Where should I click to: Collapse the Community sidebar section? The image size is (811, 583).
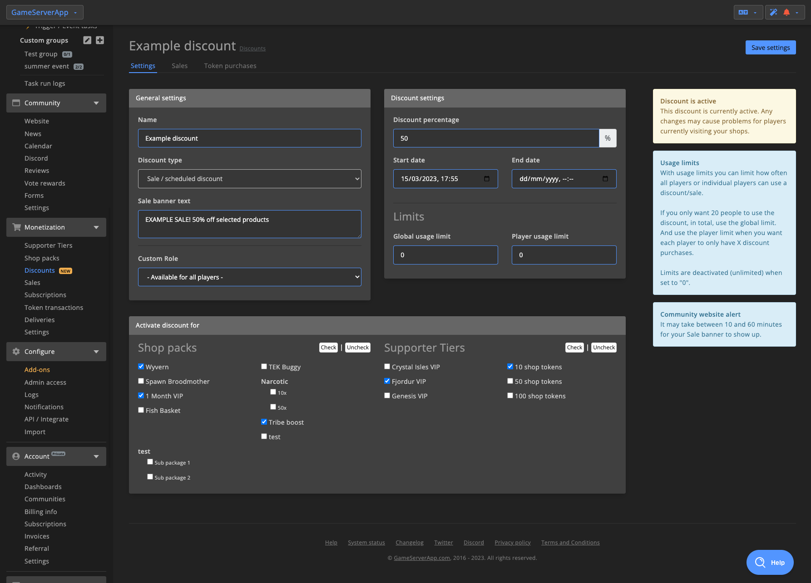pyautogui.click(x=96, y=103)
